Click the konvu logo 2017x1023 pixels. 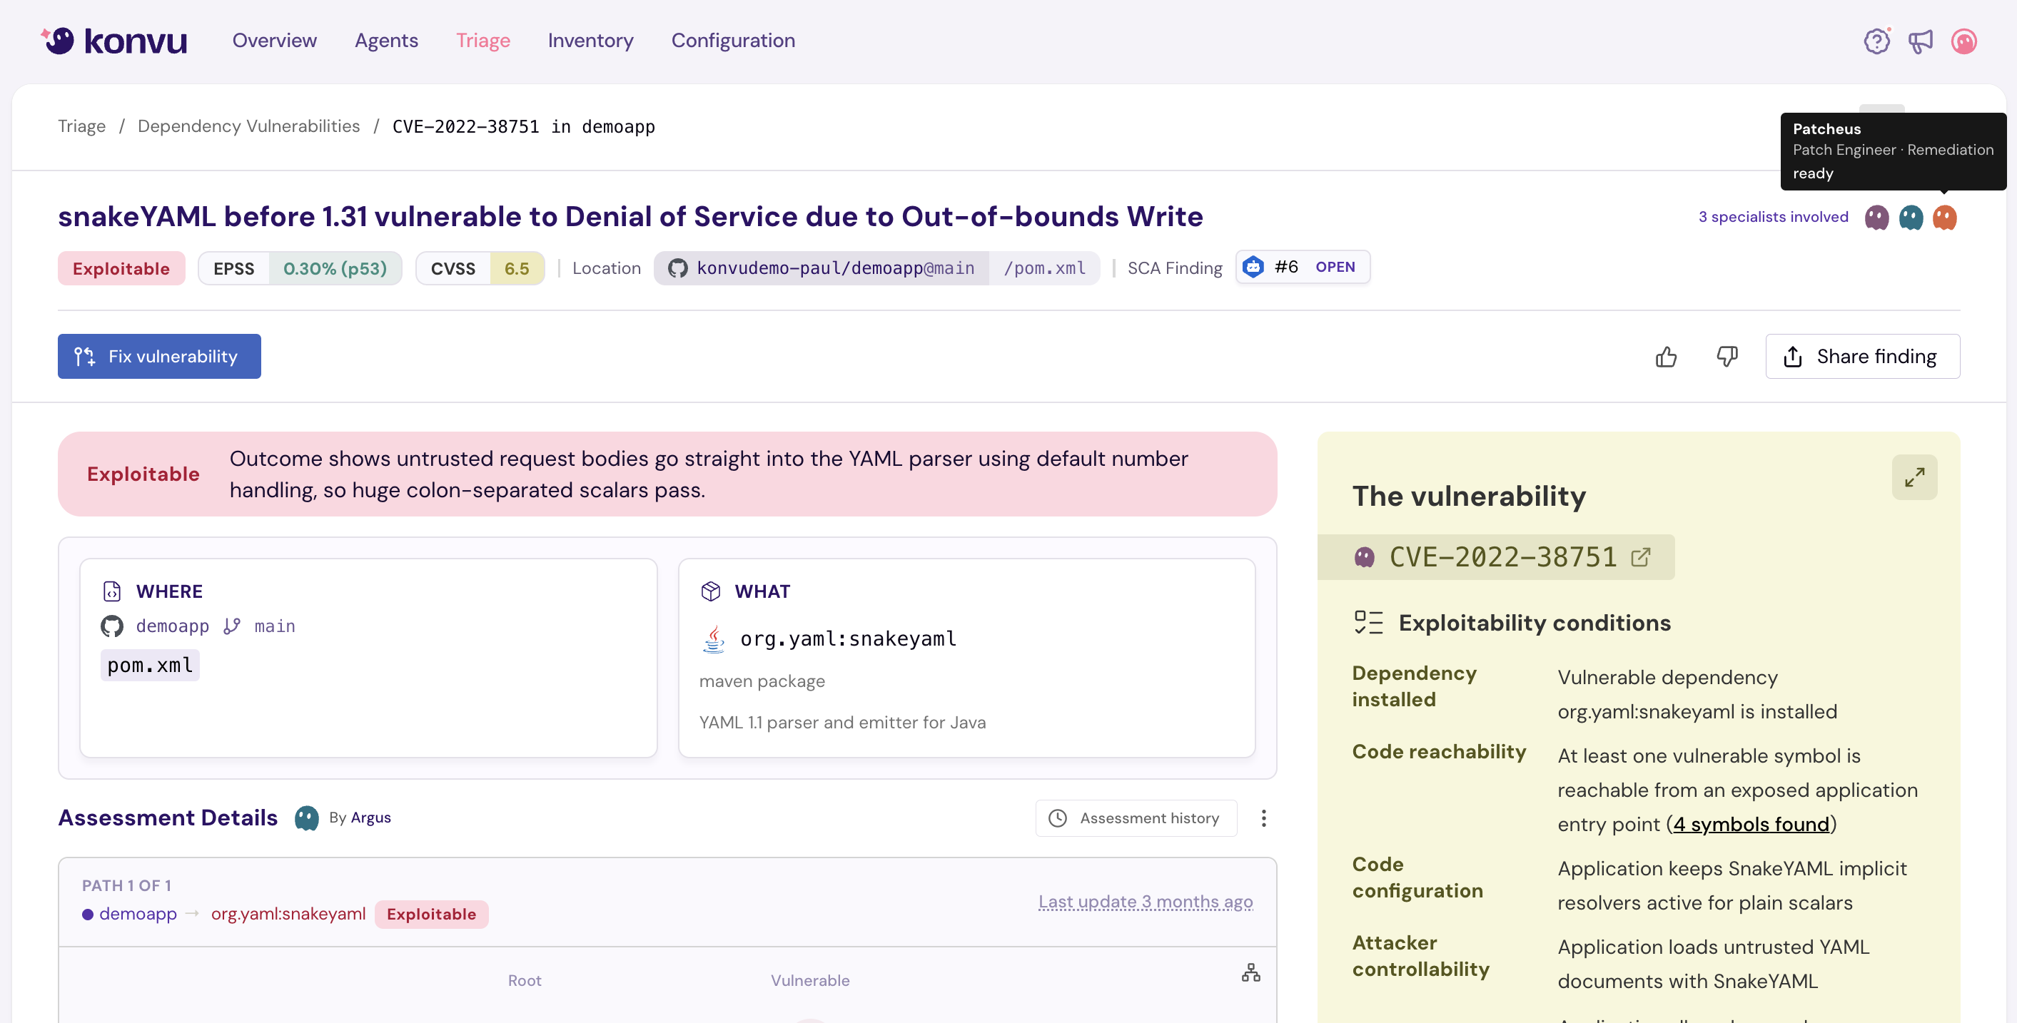(x=114, y=41)
